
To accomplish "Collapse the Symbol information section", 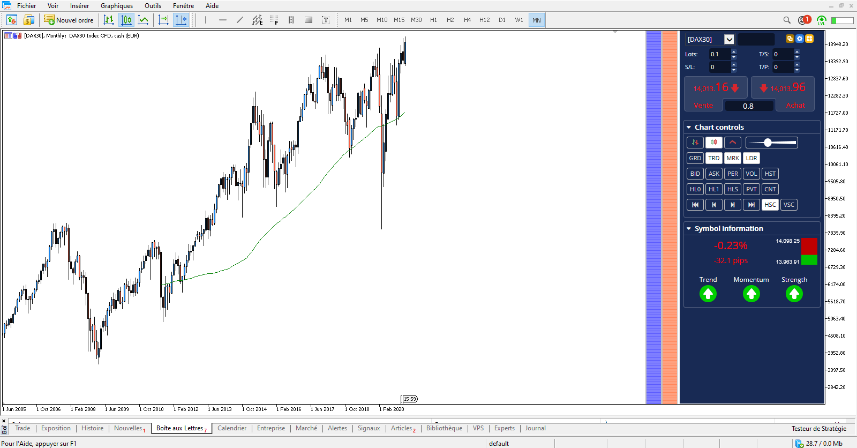I will (x=689, y=229).
